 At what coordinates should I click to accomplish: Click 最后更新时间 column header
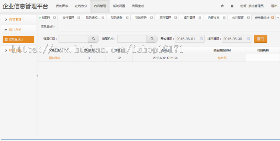pyautogui.click(x=222, y=50)
